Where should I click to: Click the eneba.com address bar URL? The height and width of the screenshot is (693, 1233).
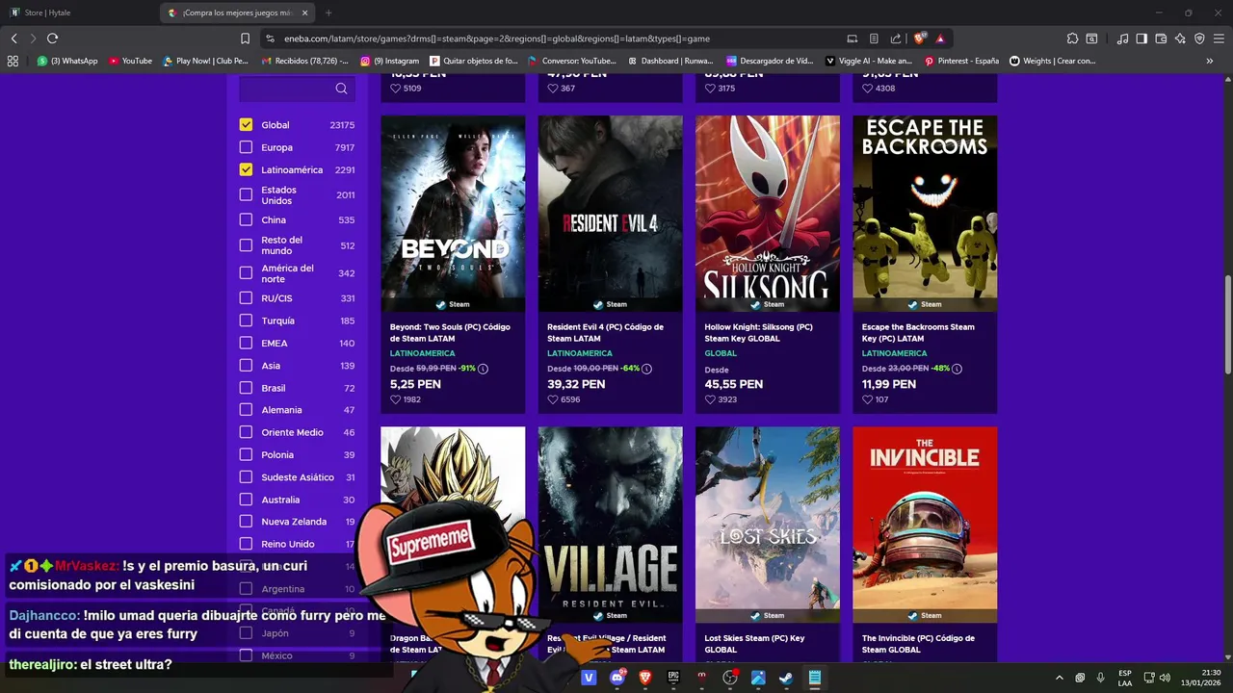(497, 38)
